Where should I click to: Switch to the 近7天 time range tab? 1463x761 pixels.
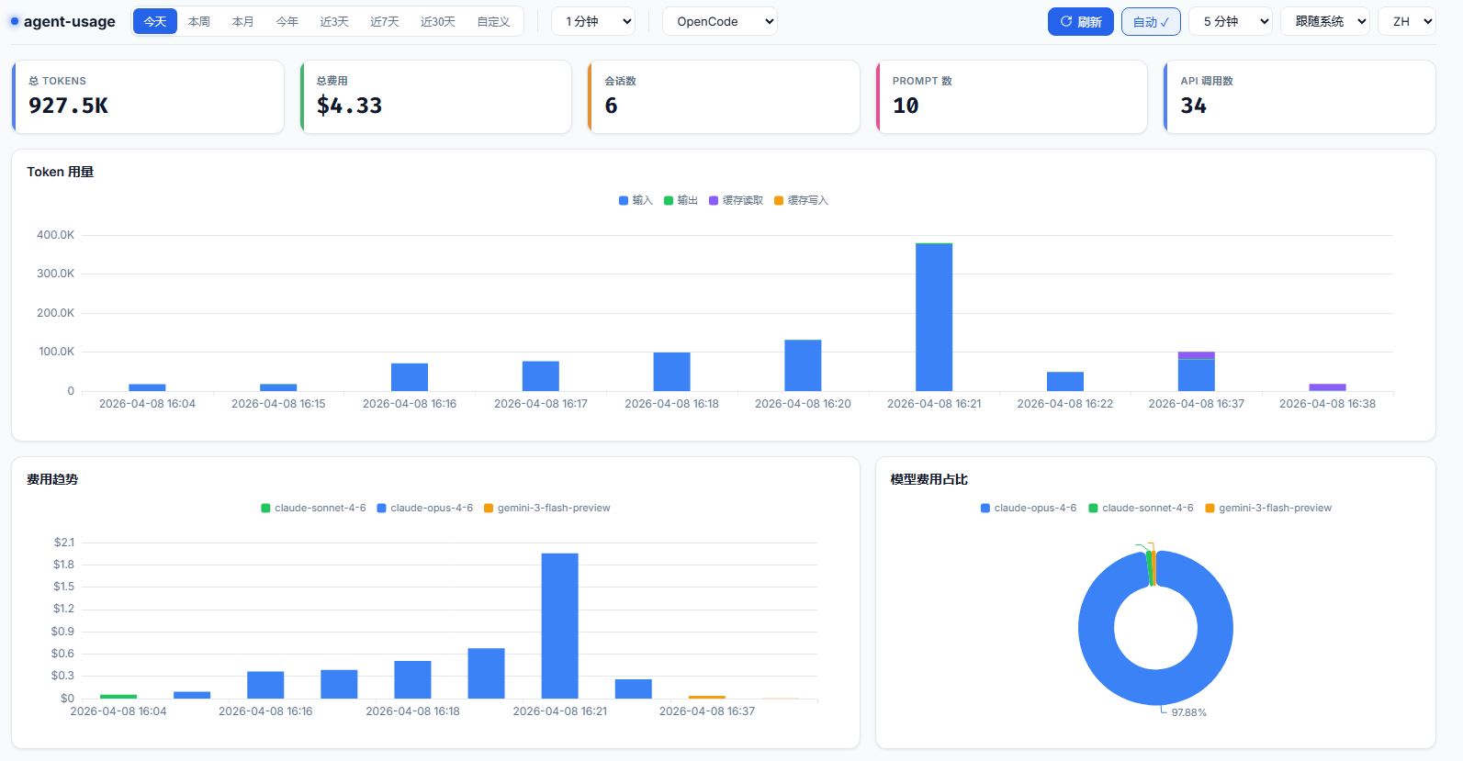[385, 21]
